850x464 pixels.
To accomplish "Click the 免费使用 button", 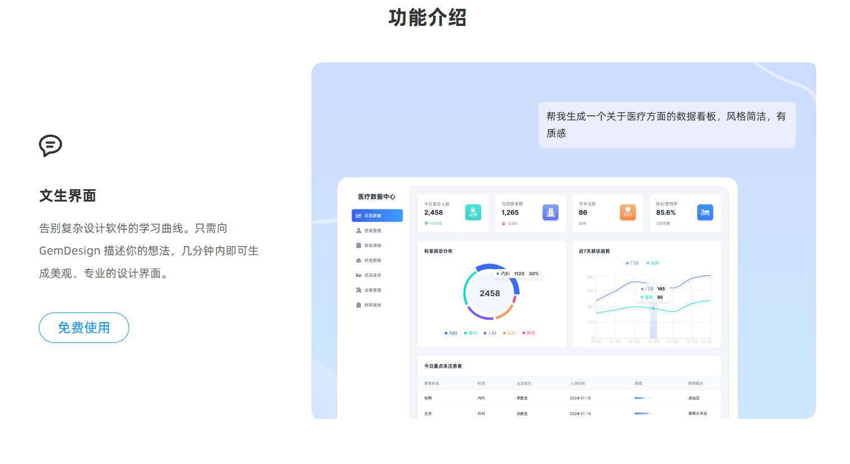I will click(84, 328).
